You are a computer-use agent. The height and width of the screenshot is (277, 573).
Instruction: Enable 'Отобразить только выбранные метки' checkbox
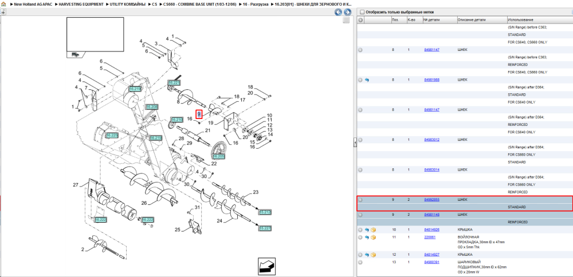tap(362, 12)
